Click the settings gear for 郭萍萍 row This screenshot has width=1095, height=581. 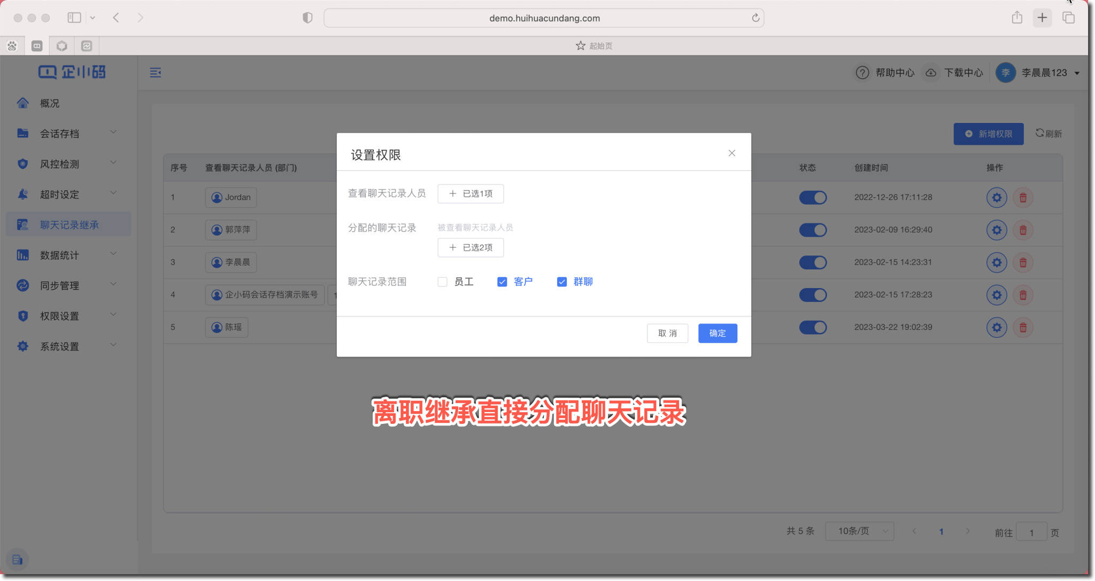pyautogui.click(x=997, y=230)
